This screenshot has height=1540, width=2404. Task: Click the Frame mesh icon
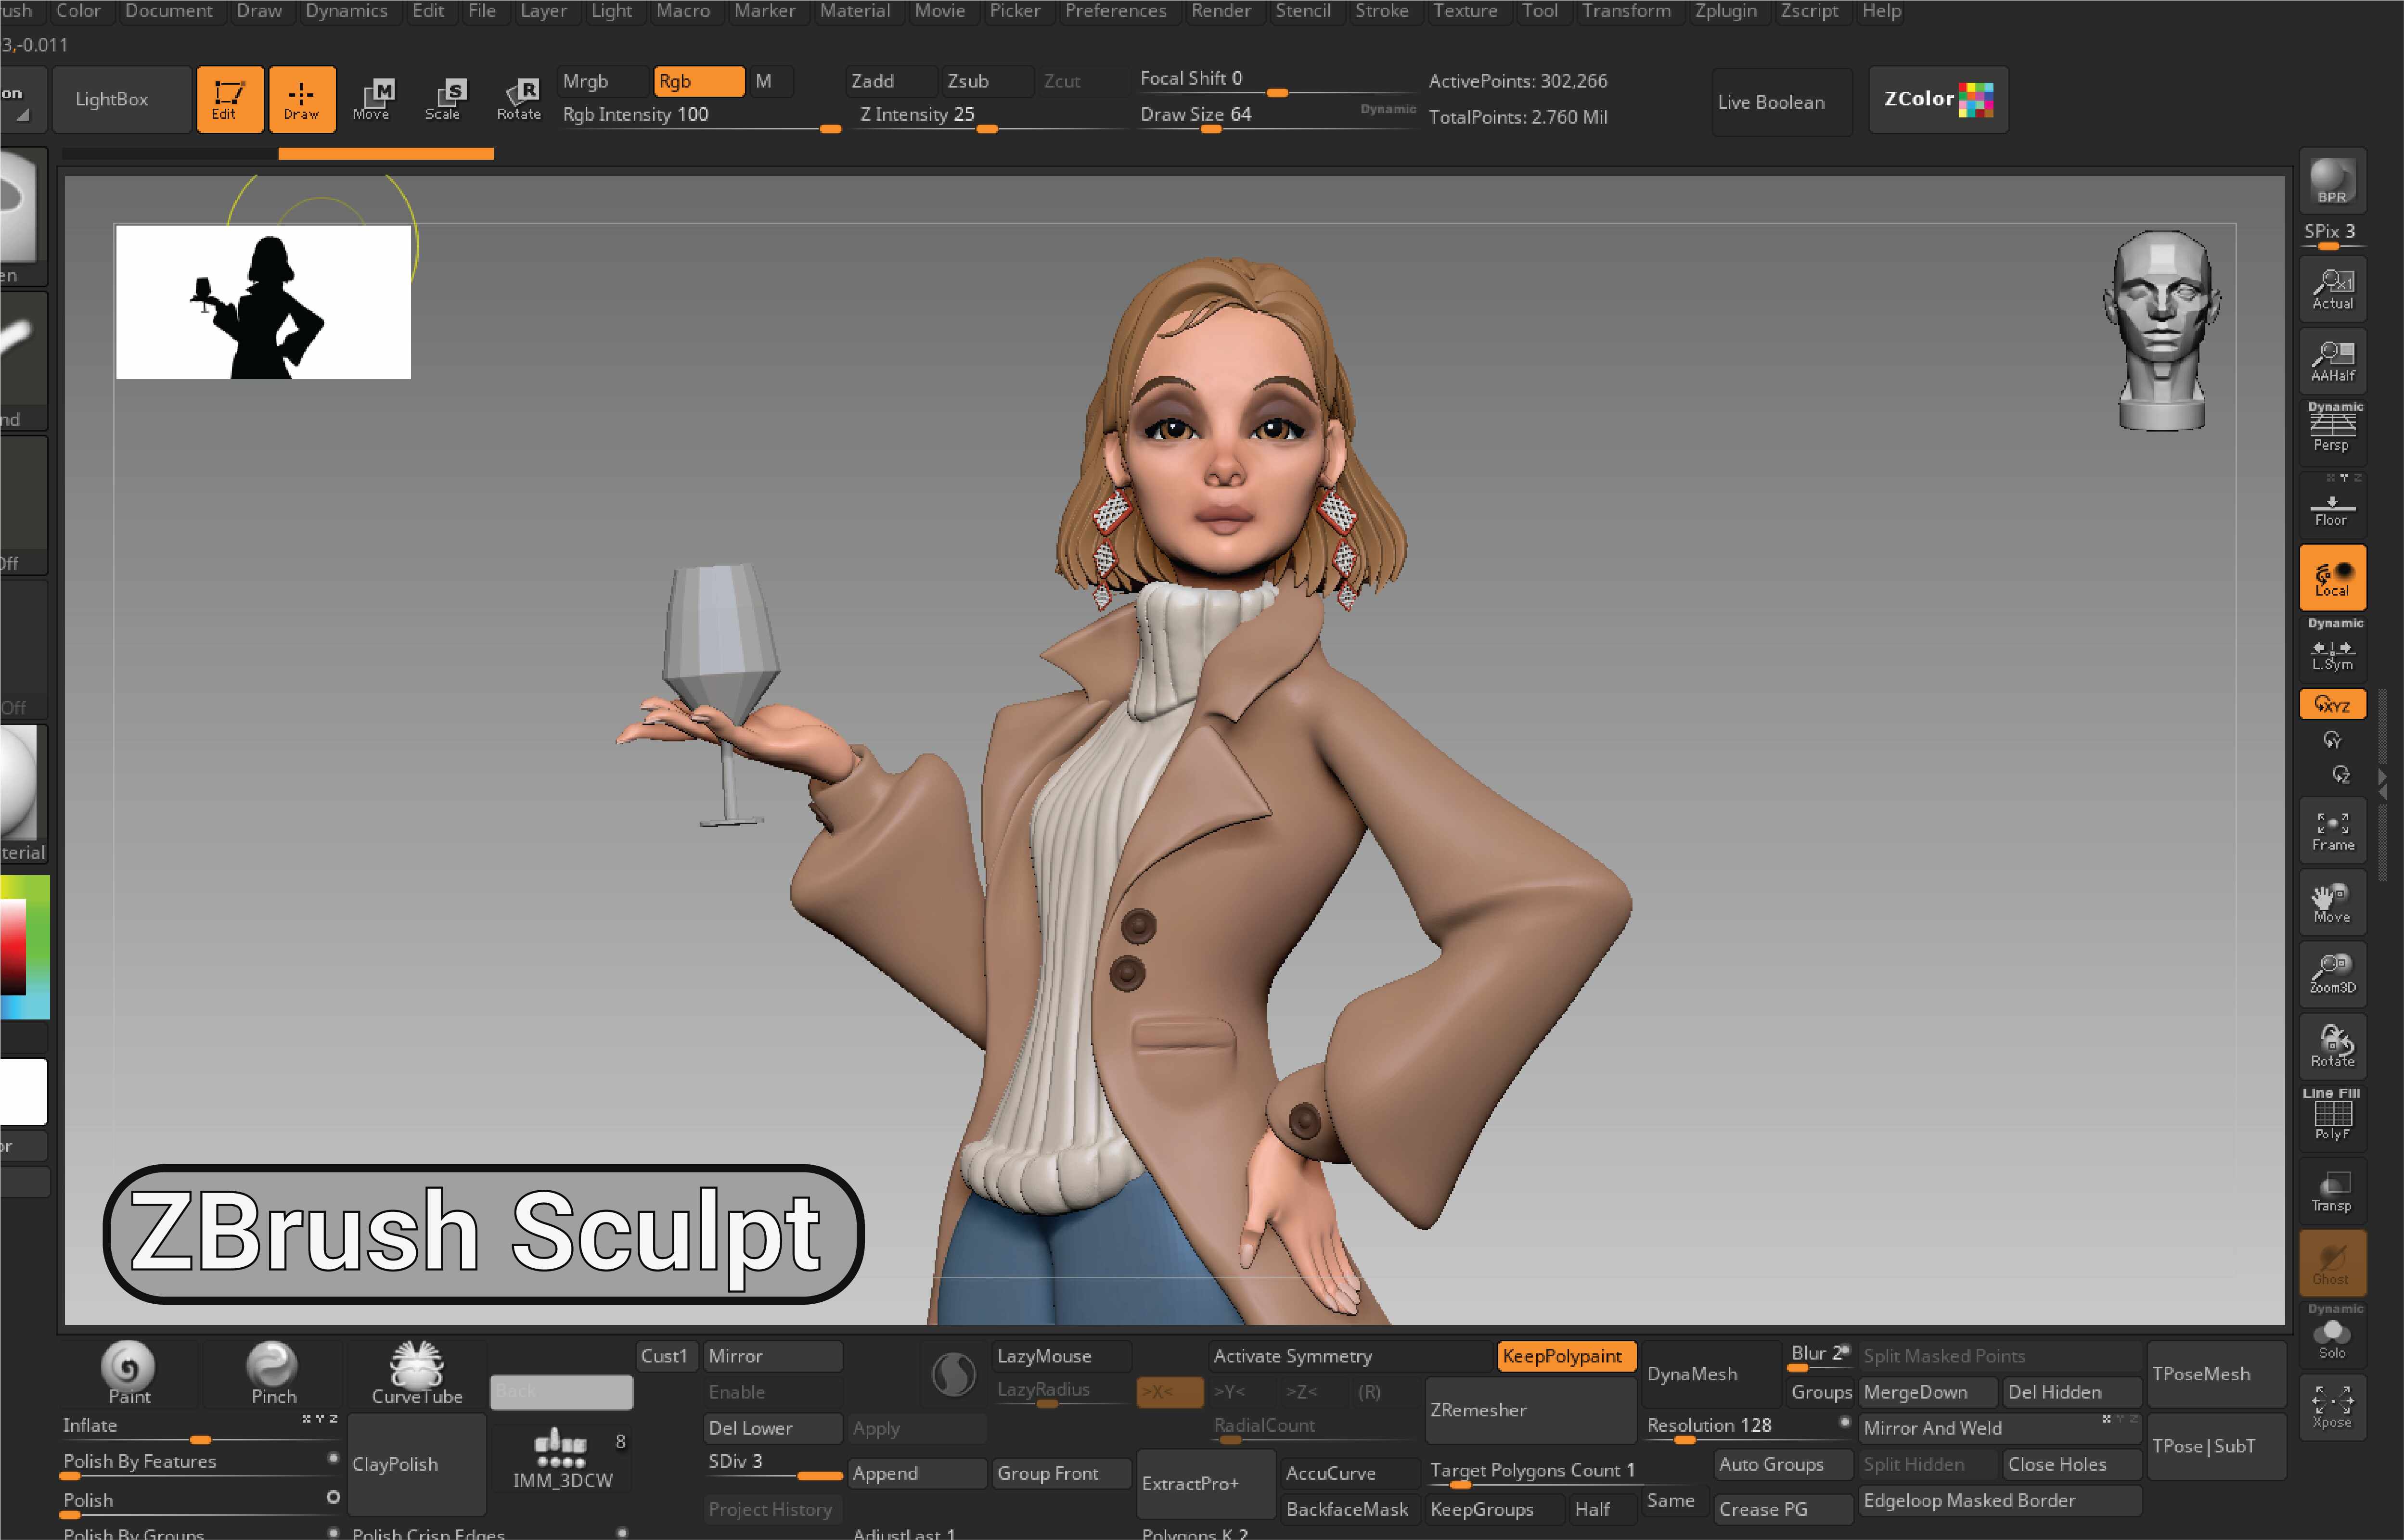click(x=2332, y=829)
